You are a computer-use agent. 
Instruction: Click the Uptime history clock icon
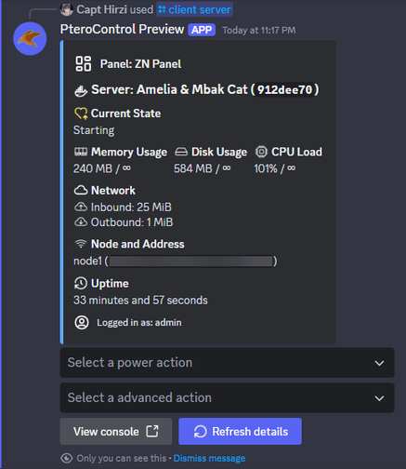81,283
